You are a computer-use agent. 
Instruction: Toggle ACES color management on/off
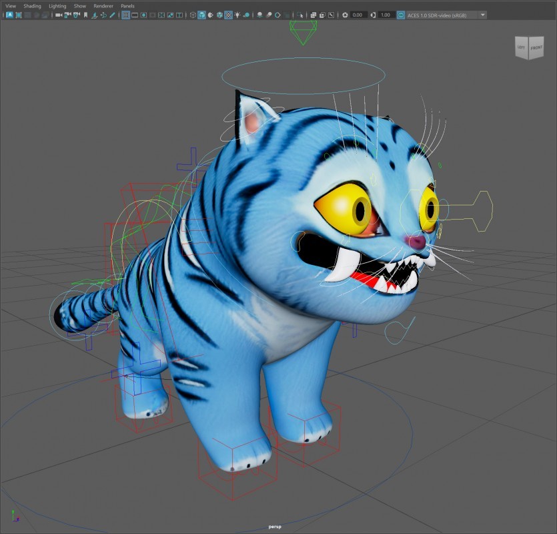(x=401, y=15)
